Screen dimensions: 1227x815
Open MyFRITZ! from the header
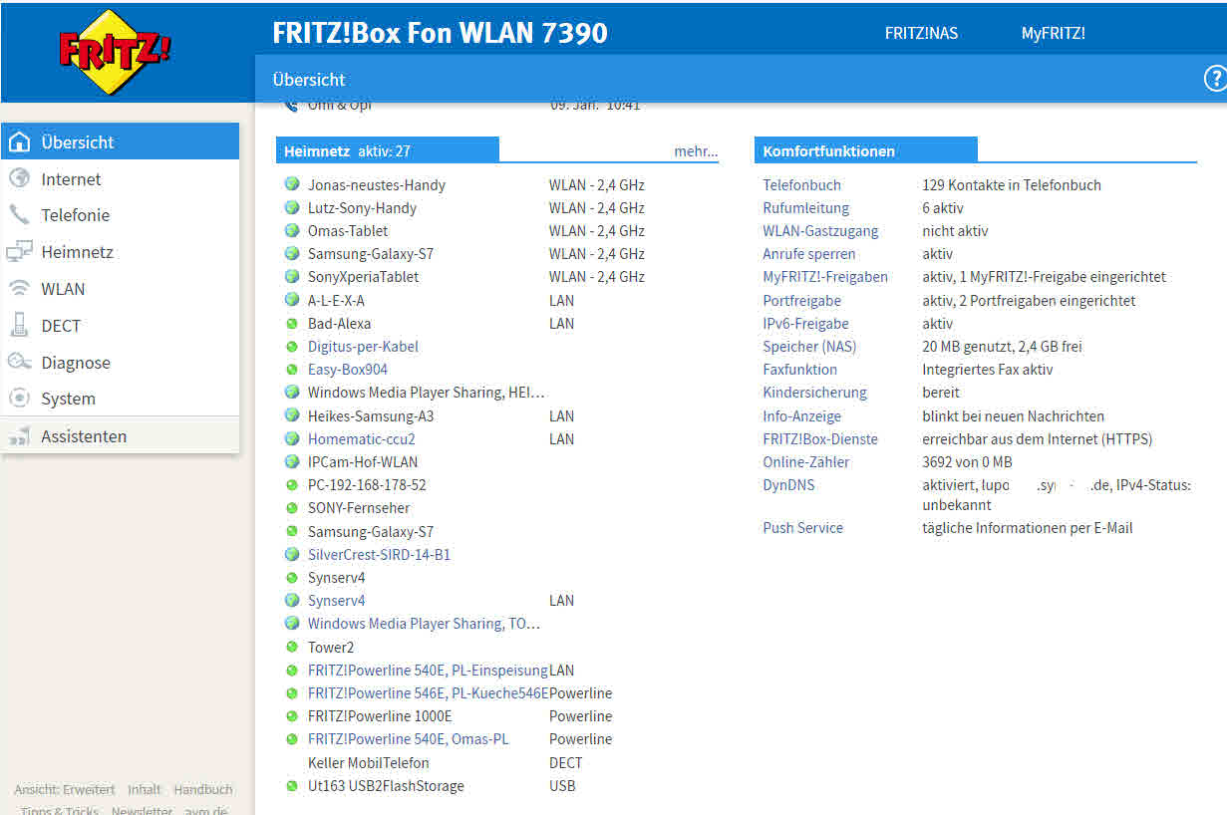pyautogui.click(x=1053, y=33)
